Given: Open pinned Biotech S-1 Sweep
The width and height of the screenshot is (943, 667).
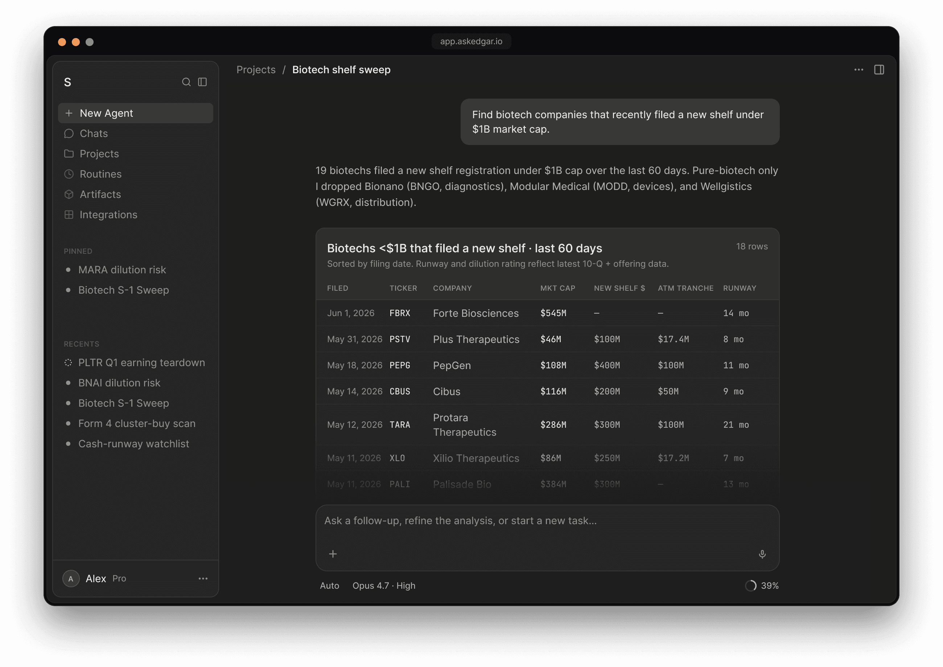Looking at the screenshot, I should click(136, 290).
